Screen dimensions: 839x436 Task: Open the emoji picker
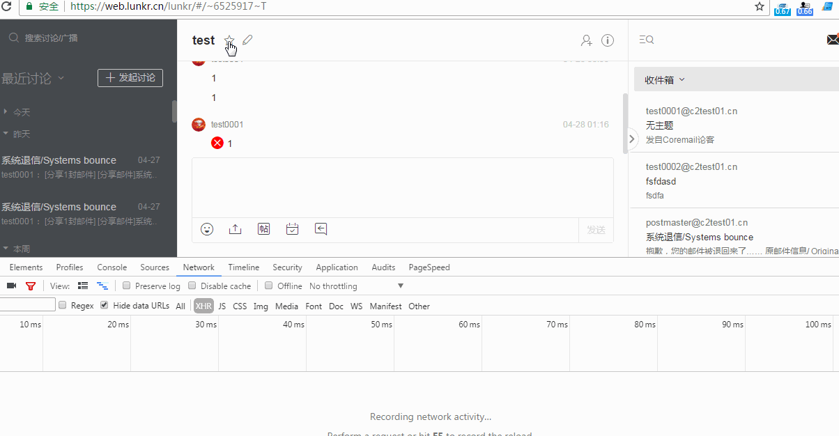pyautogui.click(x=207, y=229)
